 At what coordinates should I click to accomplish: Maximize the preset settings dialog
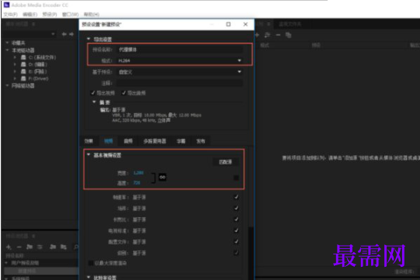pyautogui.click(x=228, y=24)
